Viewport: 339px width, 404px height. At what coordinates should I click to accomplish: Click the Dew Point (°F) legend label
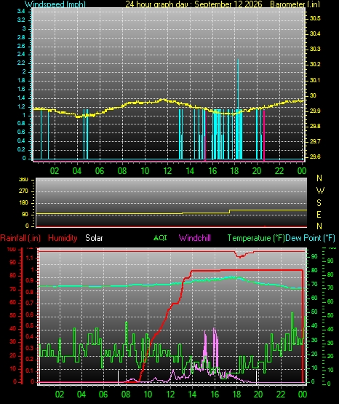coord(310,238)
